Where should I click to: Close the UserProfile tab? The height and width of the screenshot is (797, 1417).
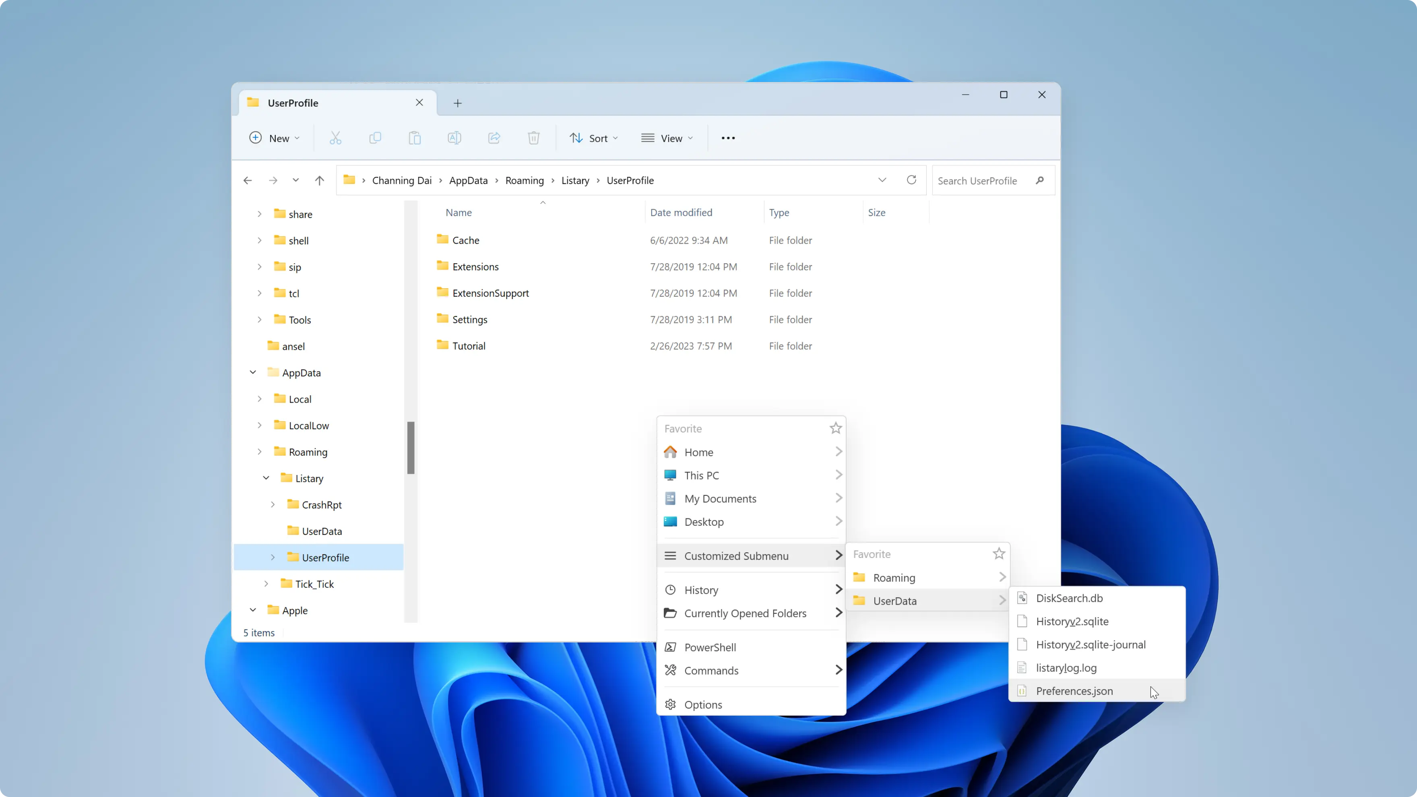(x=419, y=103)
